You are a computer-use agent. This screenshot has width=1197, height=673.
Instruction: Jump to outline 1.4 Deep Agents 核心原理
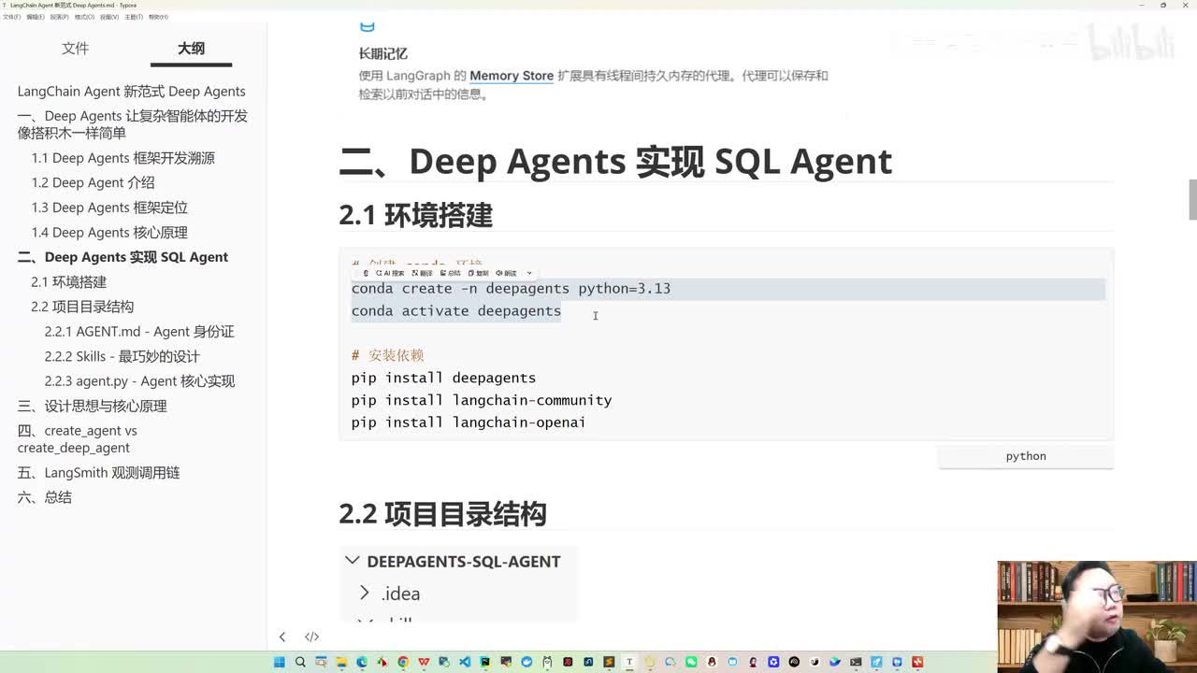point(109,233)
